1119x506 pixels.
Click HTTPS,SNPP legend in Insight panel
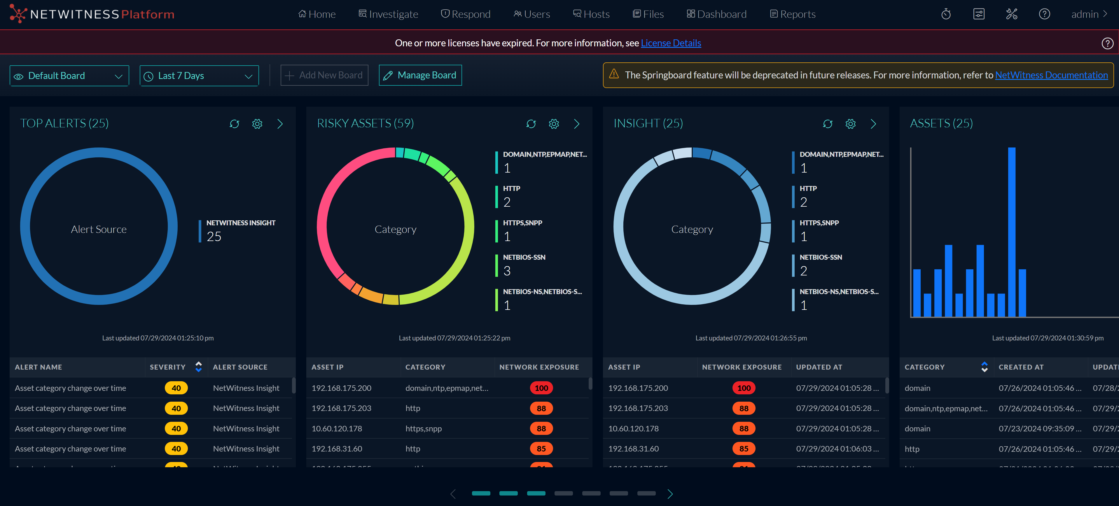[x=815, y=231]
